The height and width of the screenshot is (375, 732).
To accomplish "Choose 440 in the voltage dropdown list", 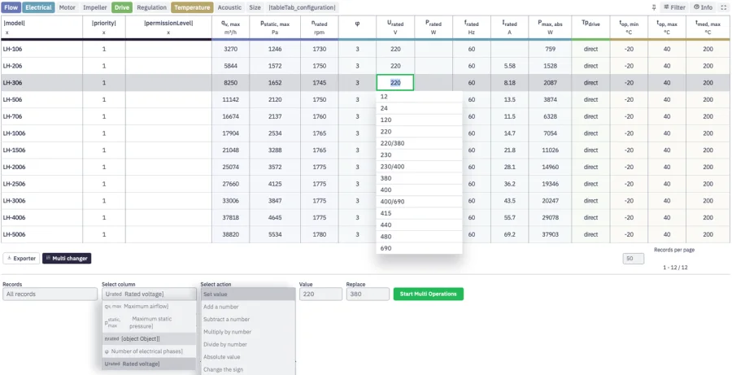I will pyautogui.click(x=419, y=225).
